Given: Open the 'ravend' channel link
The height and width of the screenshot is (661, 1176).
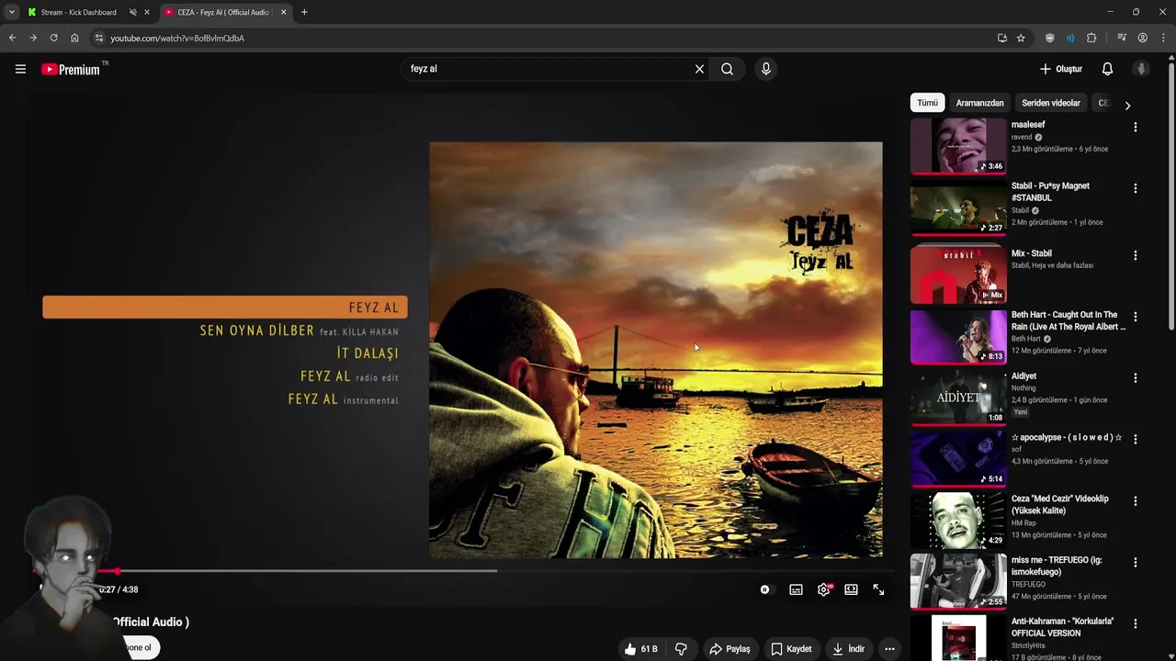Looking at the screenshot, I should 1022,137.
